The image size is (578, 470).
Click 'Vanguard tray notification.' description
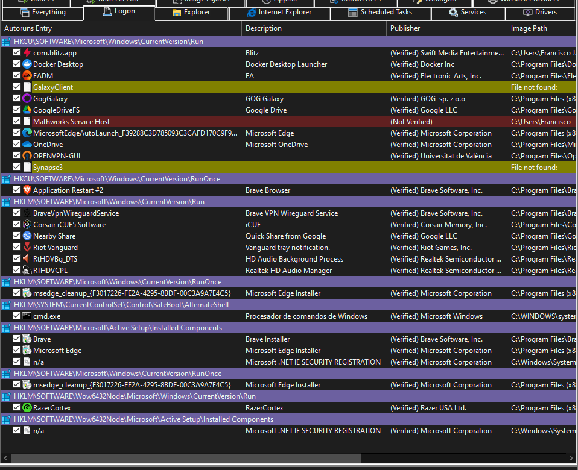coord(288,247)
